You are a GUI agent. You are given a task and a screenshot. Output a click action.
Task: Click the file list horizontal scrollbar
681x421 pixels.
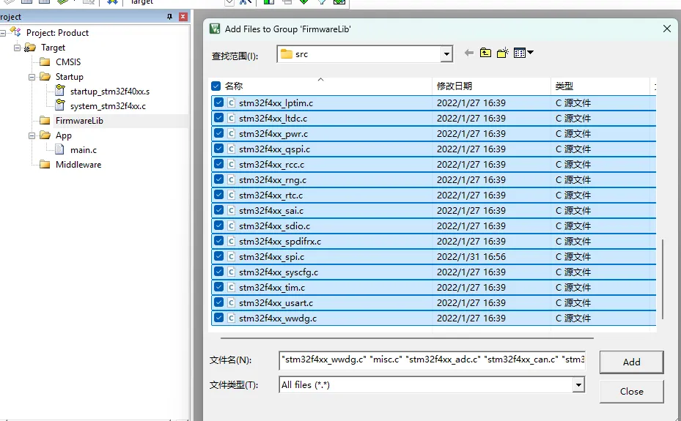(407, 338)
